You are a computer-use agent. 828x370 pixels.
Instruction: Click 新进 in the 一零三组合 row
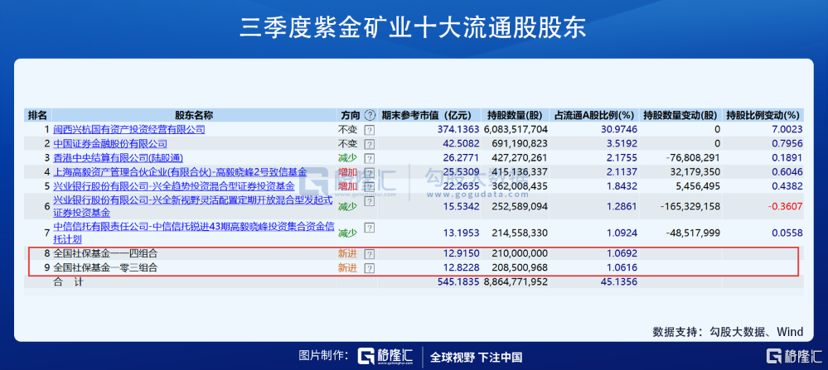point(347,267)
